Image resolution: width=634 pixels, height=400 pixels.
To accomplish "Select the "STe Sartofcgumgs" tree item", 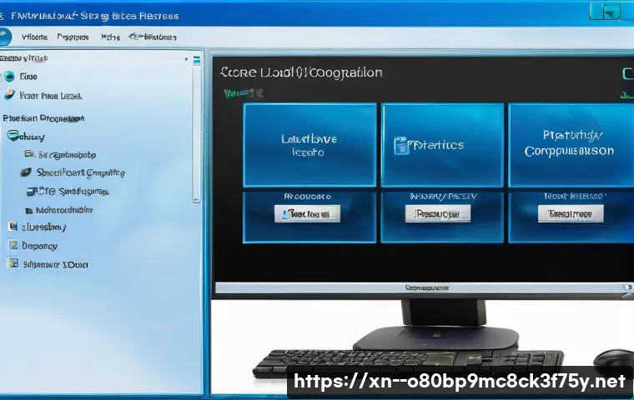I will pyautogui.click(x=73, y=192).
